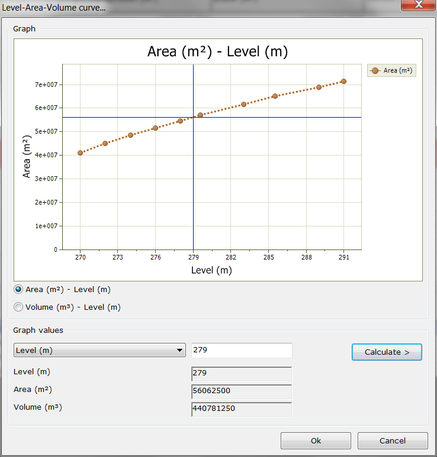Click the Volume output field showing 440781250
Image resolution: width=437 pixels, height=457 pixels.
coord(242,409)
